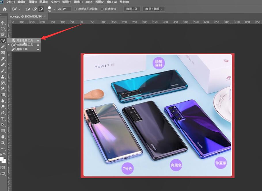
Task: Choose 魔棒工具 from the flyout
Action: coord(24,49)
